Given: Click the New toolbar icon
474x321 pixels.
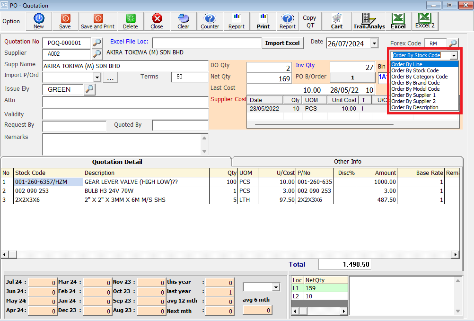Looking at the screenshot, I should [39, 21].
